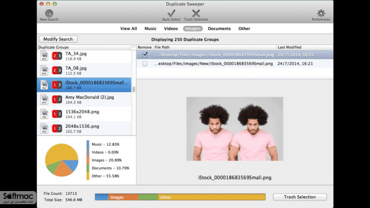The image size is (370, 208).
Task: Click preview caption iStock_000018683569Small.png
Action: (235, 178)
